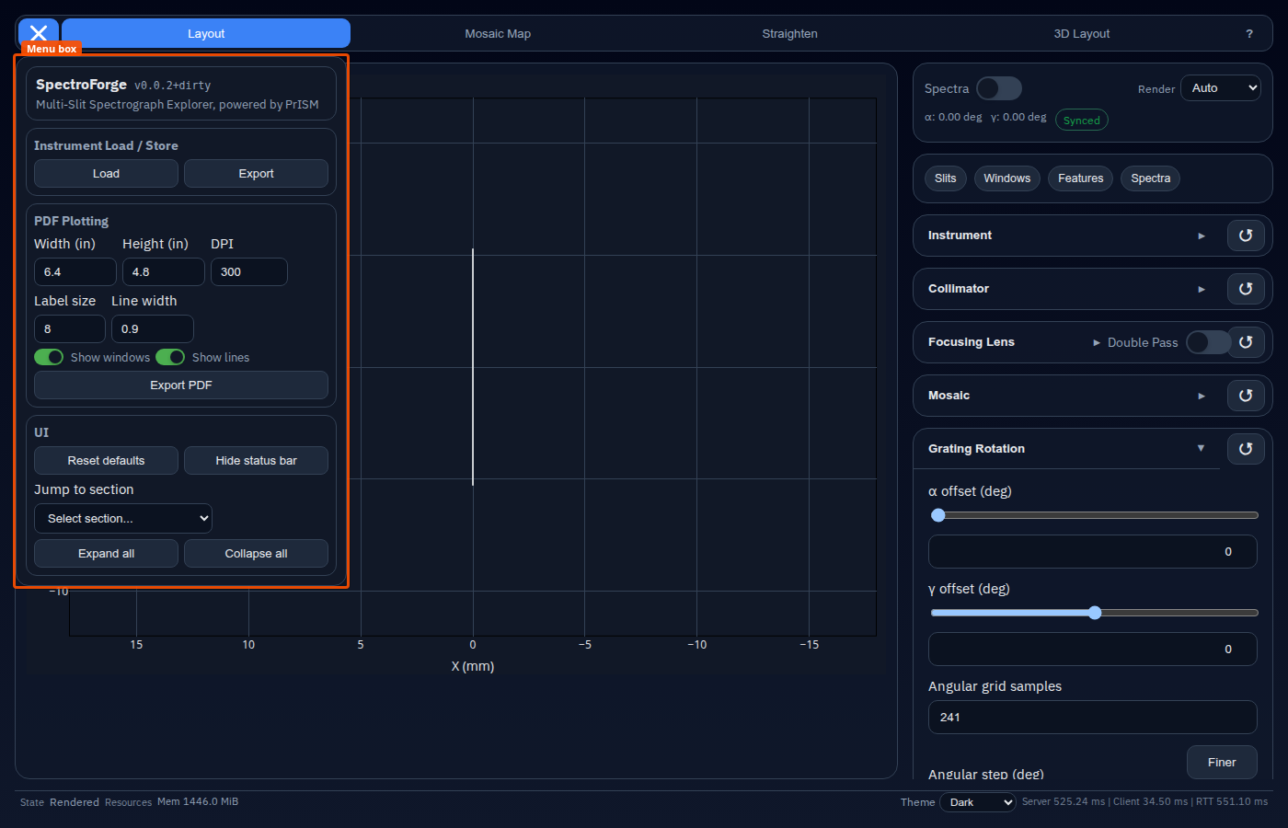Click the Finer button
Viewport: 1288px width, 828px height.
(x=1222, y=763)
